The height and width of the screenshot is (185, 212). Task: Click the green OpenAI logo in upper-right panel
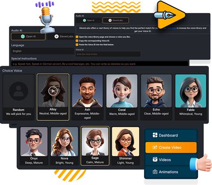(85, 21)
